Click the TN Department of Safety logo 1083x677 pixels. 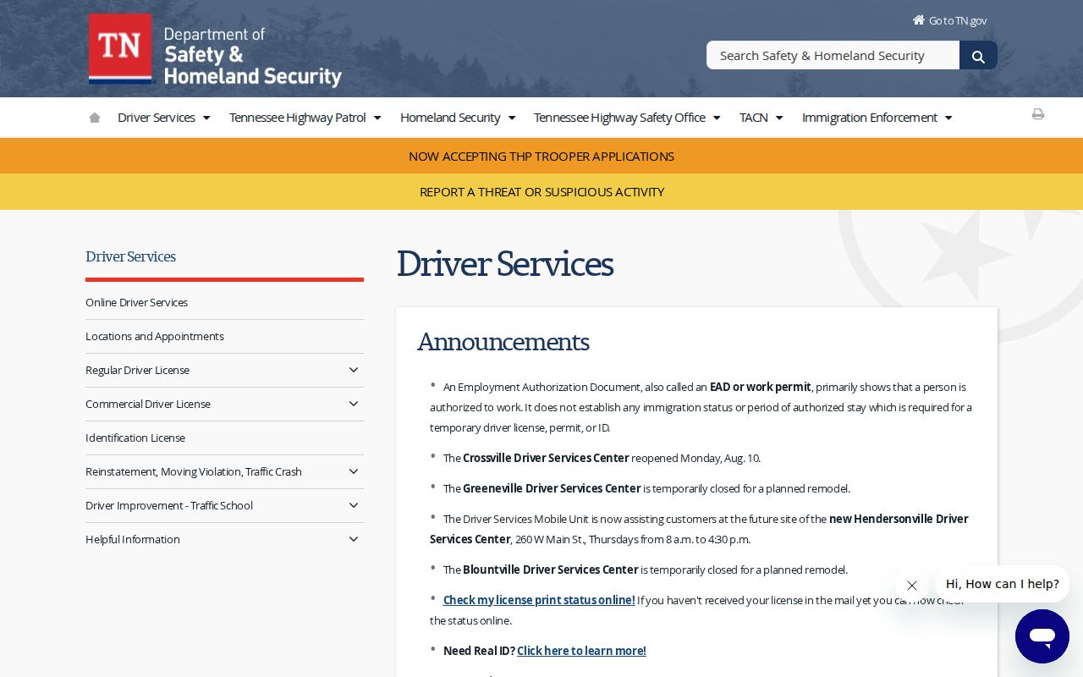click(x=215, y=50)
